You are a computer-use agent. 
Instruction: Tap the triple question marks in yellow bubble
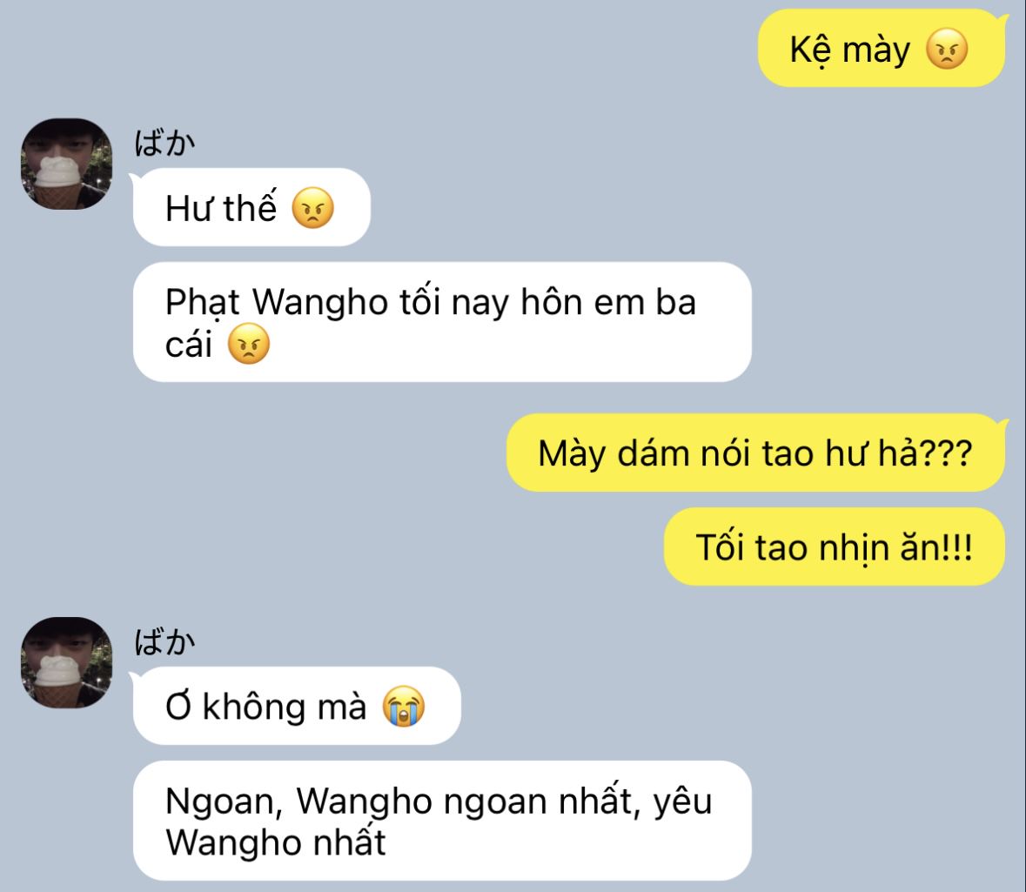(x=946, y=453)
